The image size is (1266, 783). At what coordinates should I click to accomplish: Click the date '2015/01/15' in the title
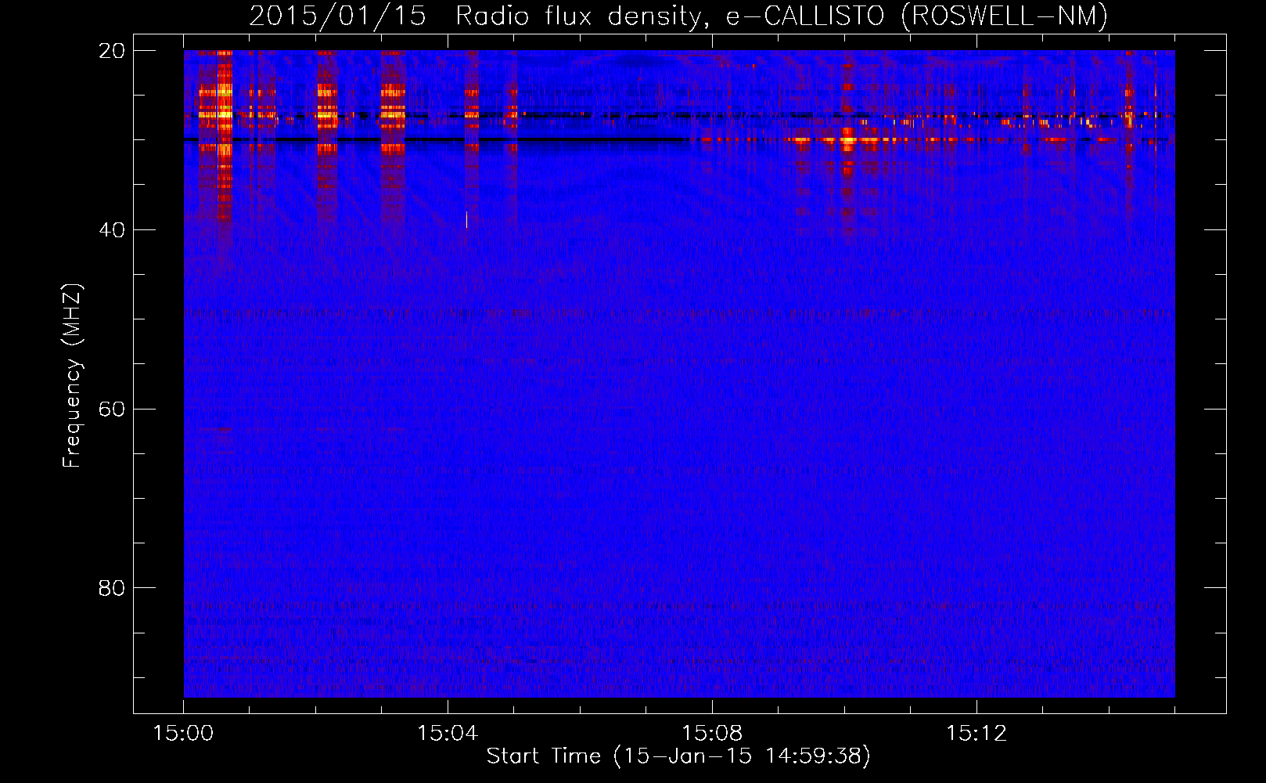pyautogui.click(x=337, y=16)
